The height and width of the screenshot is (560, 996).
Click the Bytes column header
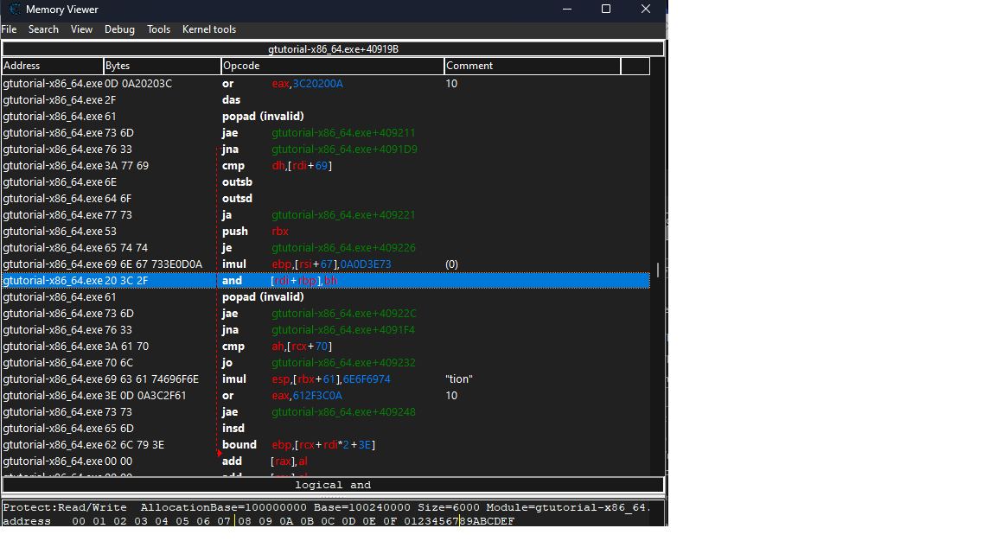coord(162,66)
